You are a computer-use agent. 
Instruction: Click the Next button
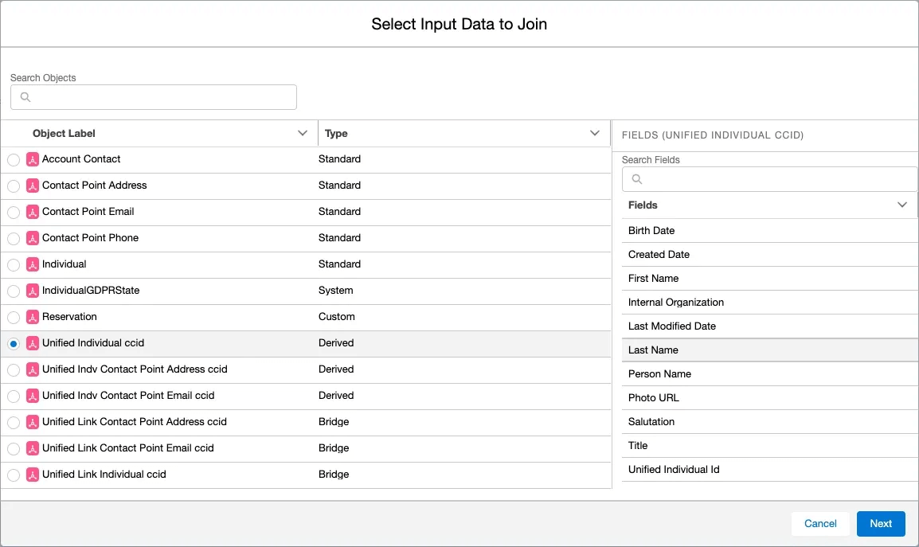coord(881,524)
